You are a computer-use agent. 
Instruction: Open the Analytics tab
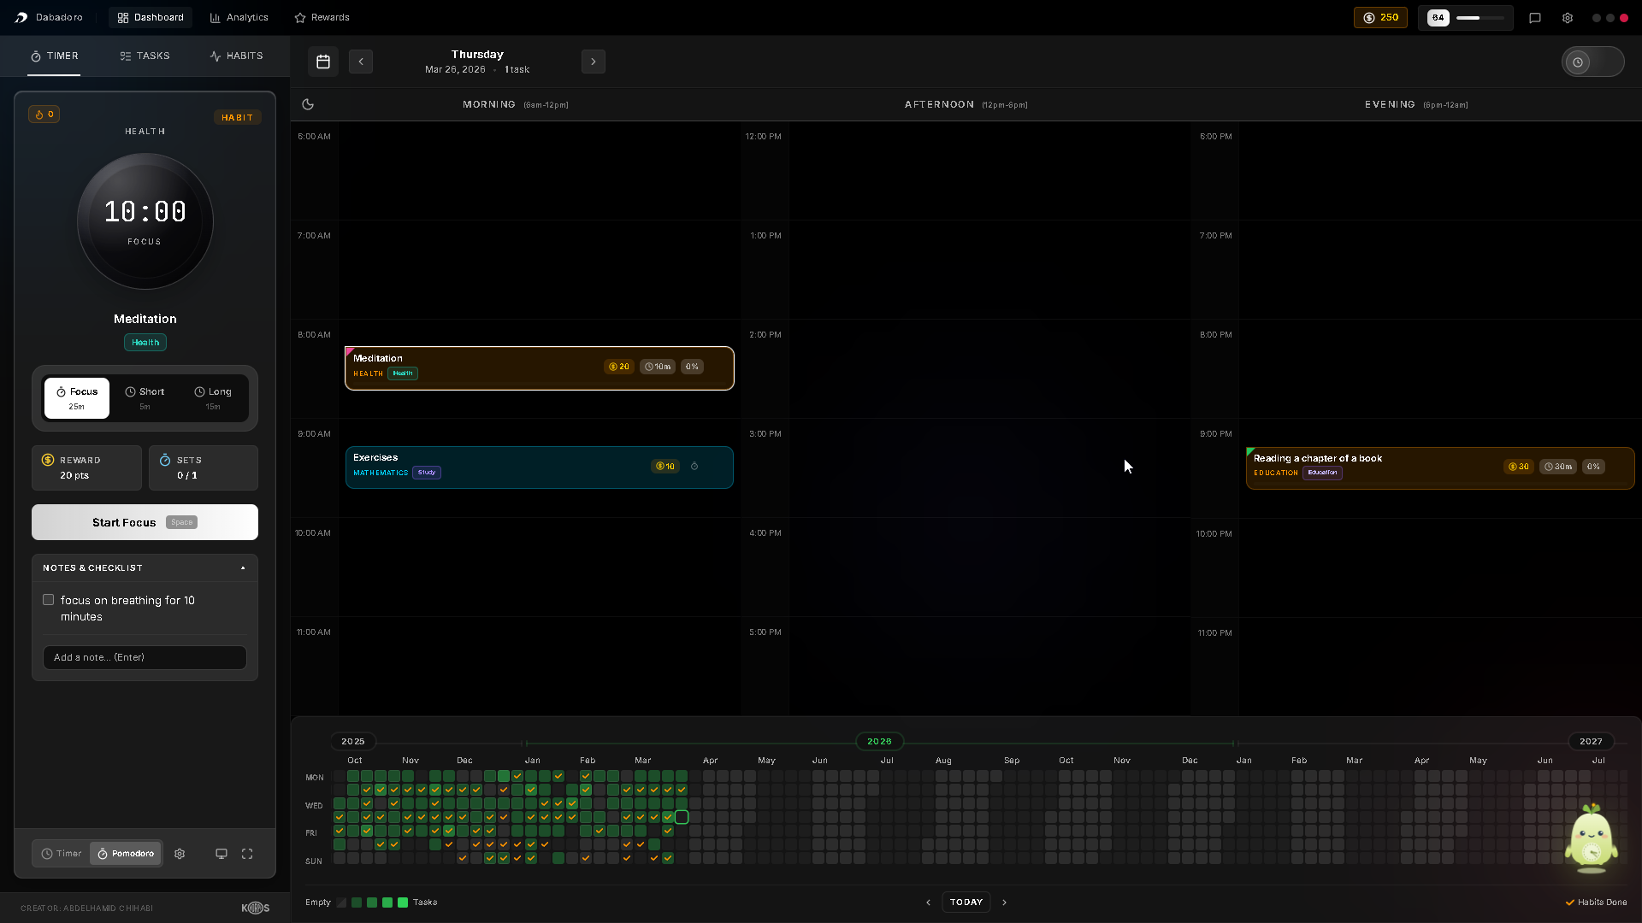239,17
